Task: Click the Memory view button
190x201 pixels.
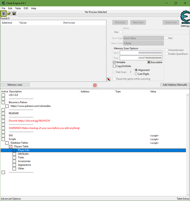Action: click(x=15, y=85)
